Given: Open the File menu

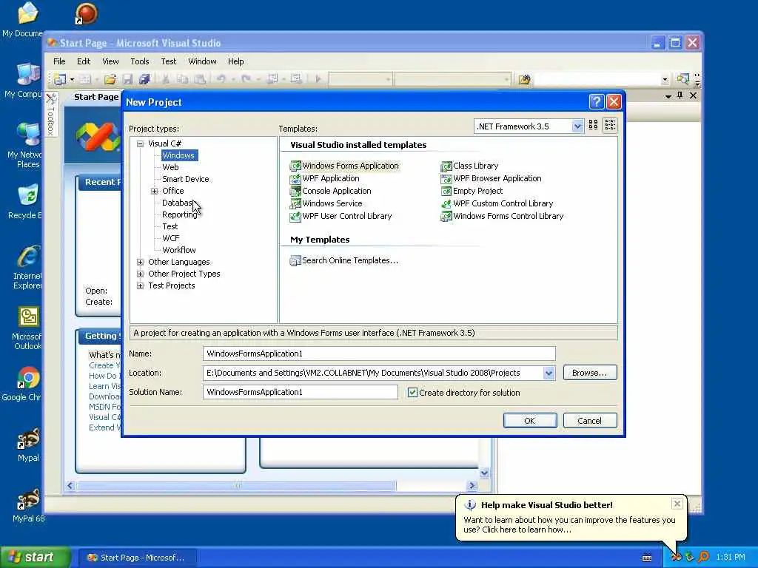Looking at the screenshot, I should tap(59, 61).
